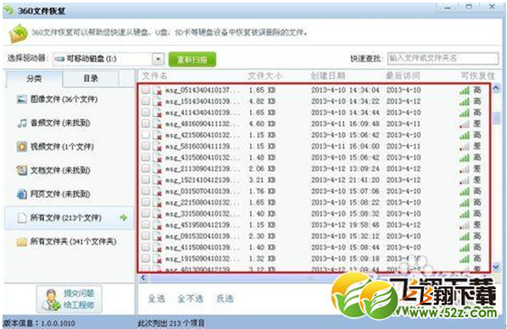507x329 pixels.
Task: Click the all files (213) page icon
Action: click(22, 218)
